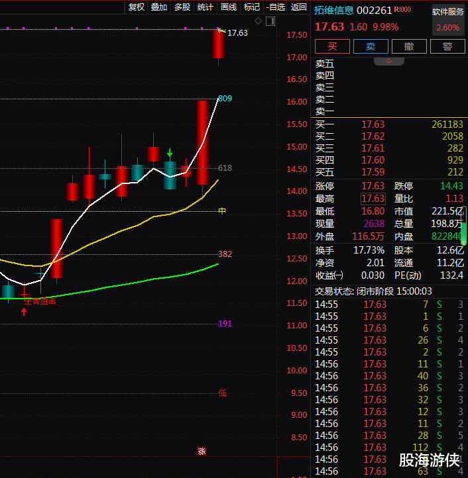Remove the stock via -自选 button
The height and width of the screenshot is (478, 468).
click(x=275, y=7)
